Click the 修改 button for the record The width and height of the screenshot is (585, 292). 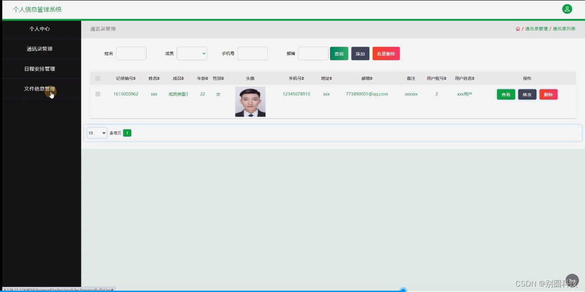[527, 94]
